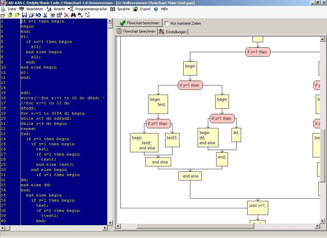Image resolution: width=327 pixels, height=238 pixels.
Task: Save the current file with the diskette icon
Action: click(x=24, y=15)
